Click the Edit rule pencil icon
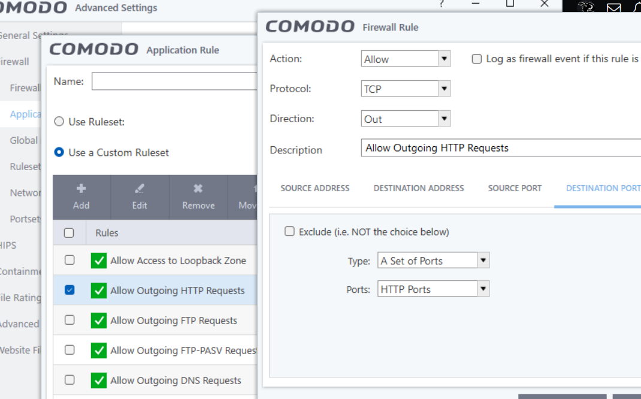The height and width of the screenshot is (399, 641). (x=140, y=189)
